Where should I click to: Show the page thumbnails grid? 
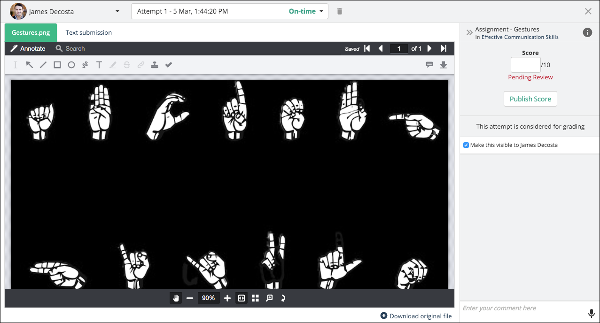click(x=255, y=298)
